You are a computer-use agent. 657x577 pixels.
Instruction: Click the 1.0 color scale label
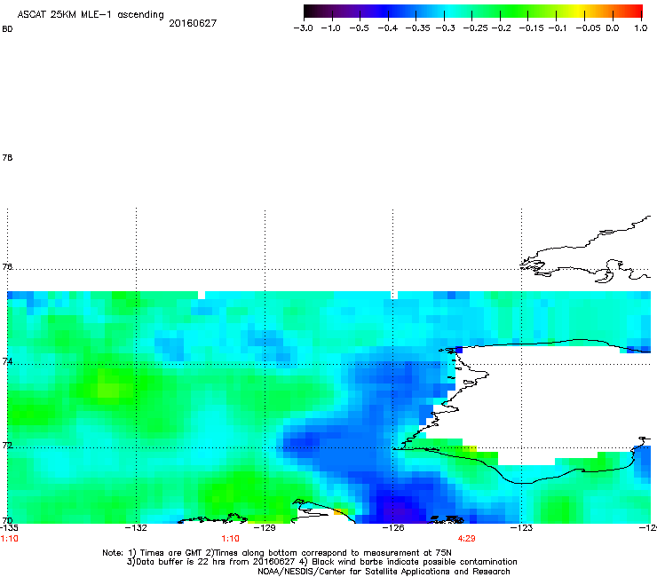(x=641, y=28)
